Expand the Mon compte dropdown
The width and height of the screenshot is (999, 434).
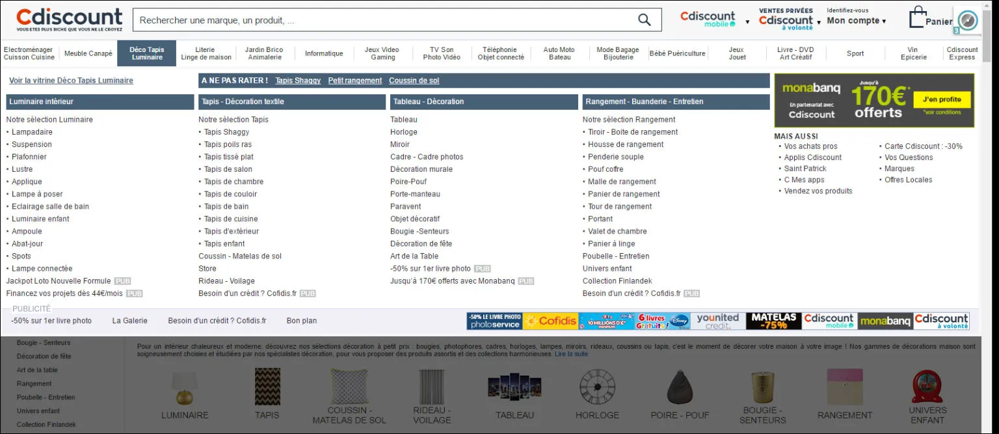857,21
